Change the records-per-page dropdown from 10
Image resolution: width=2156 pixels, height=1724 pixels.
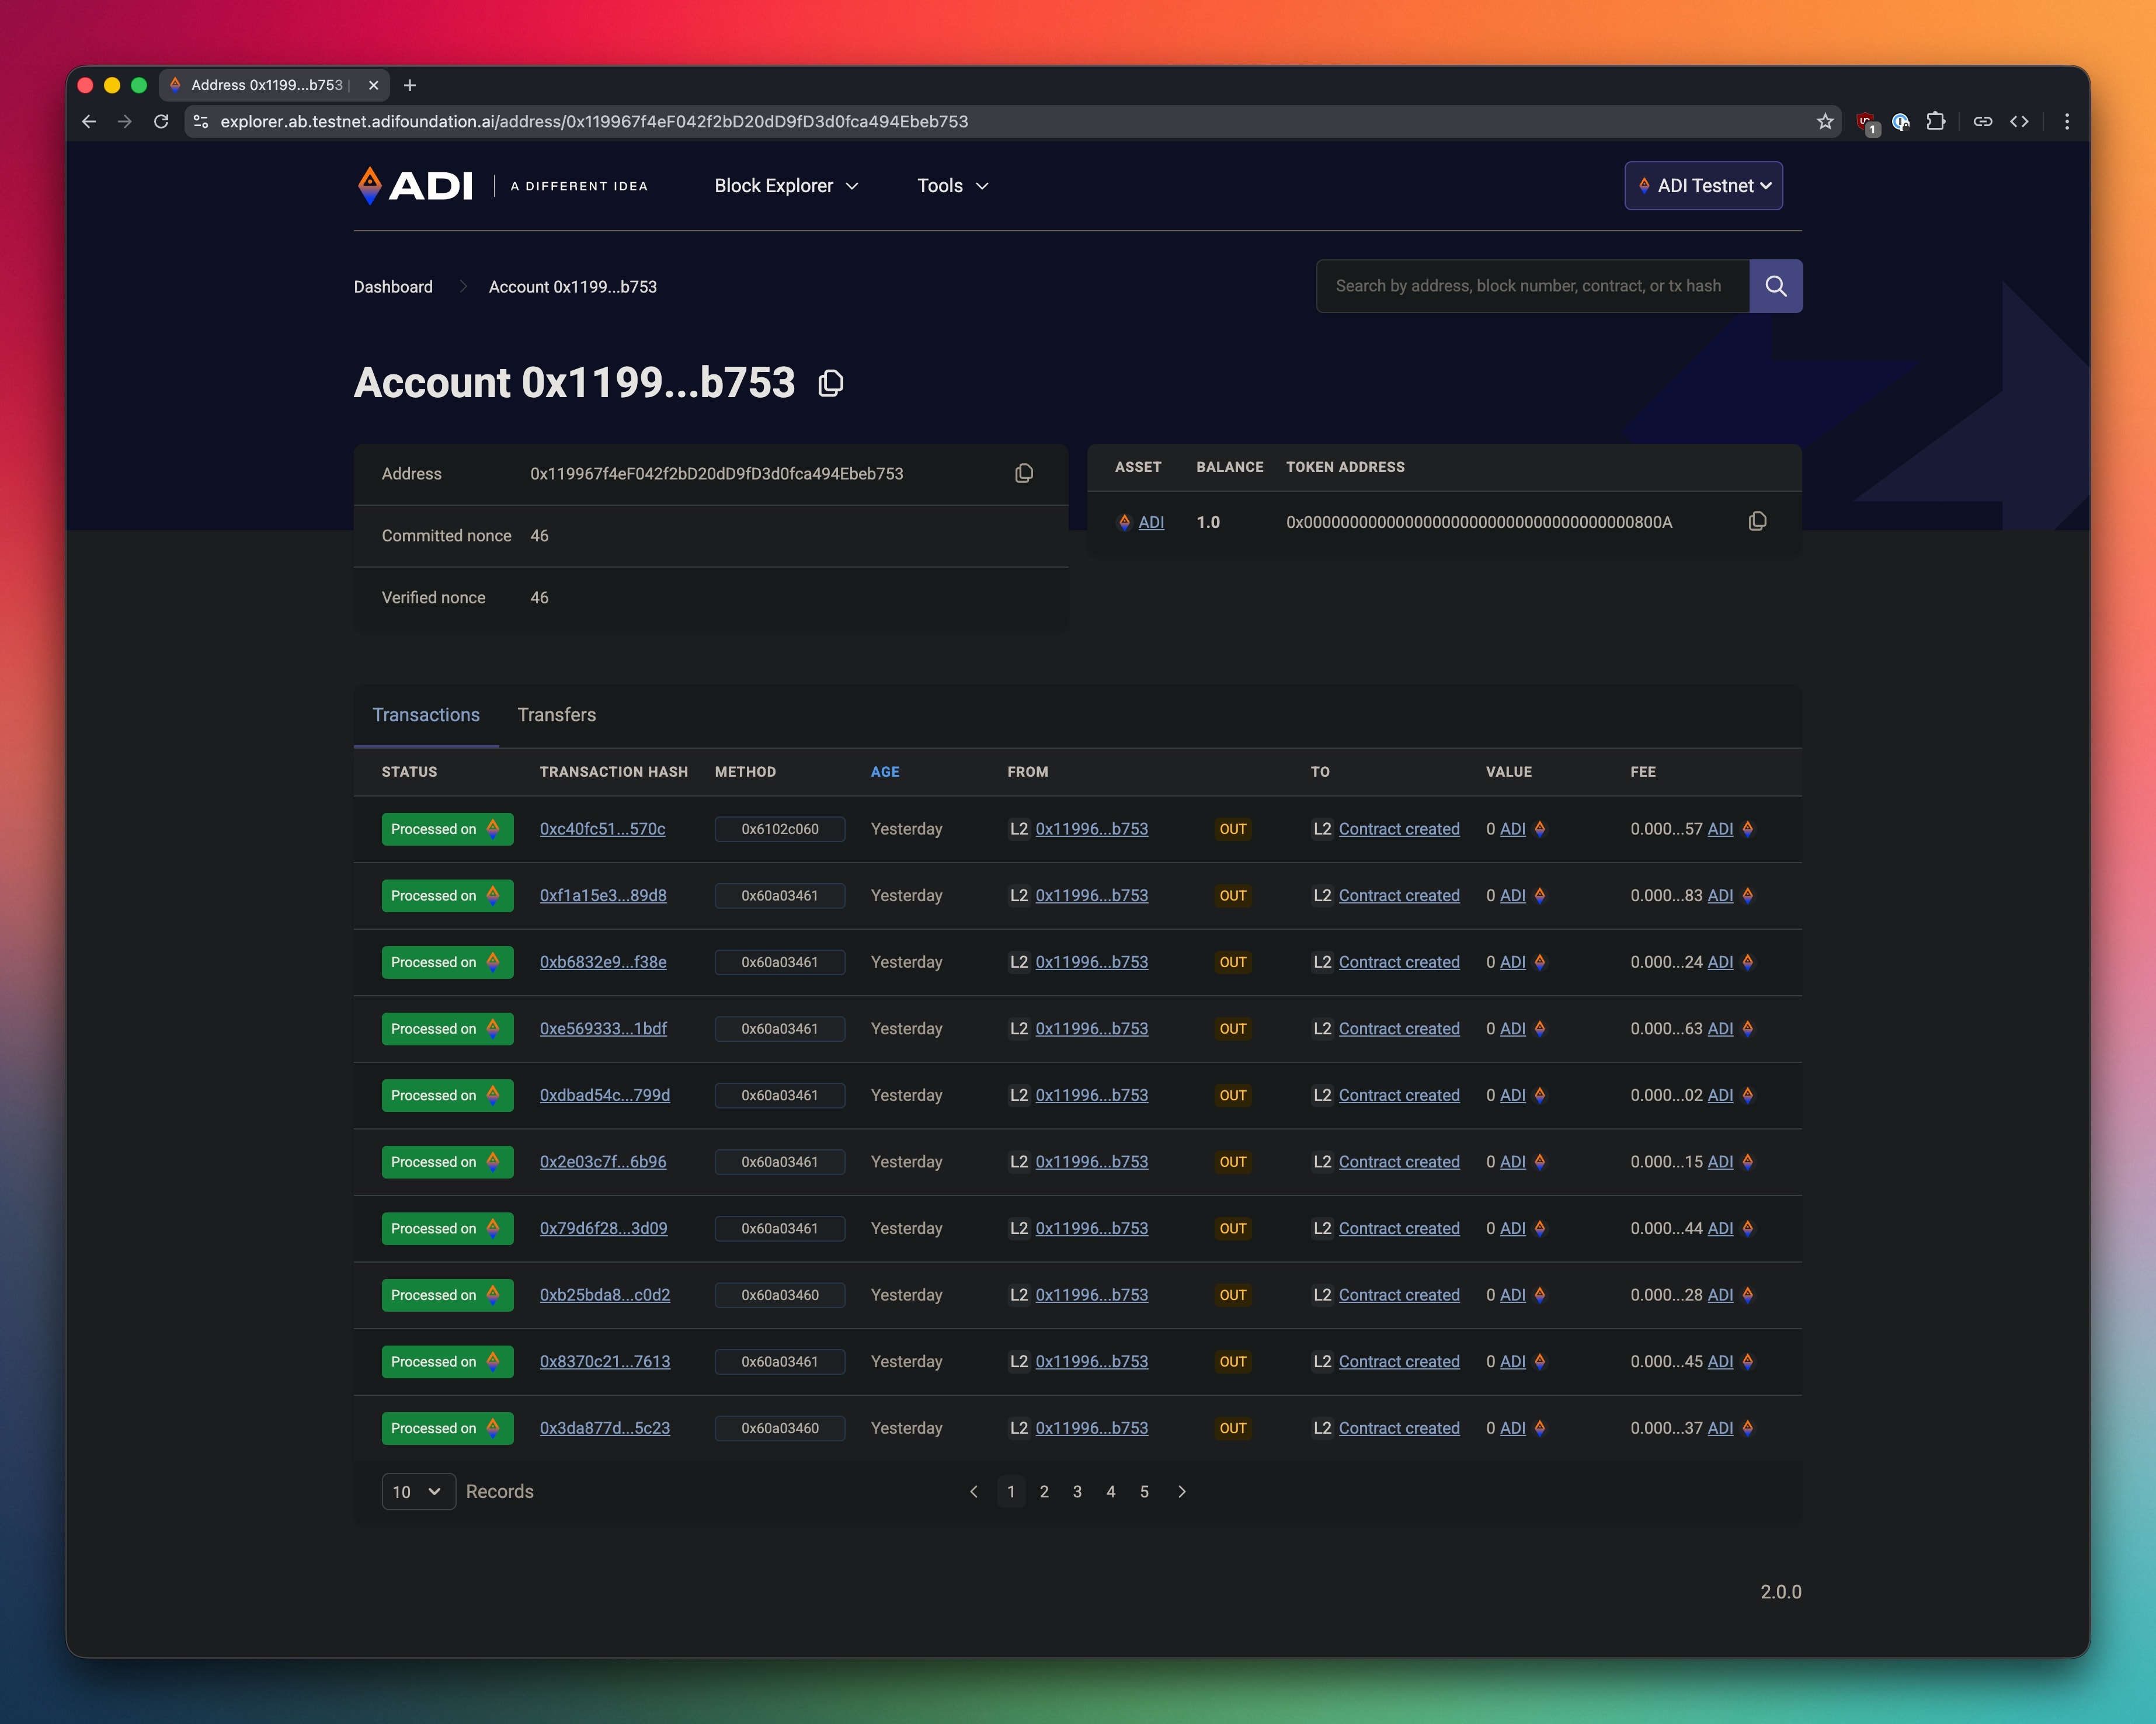click(x=417, y=1491)
